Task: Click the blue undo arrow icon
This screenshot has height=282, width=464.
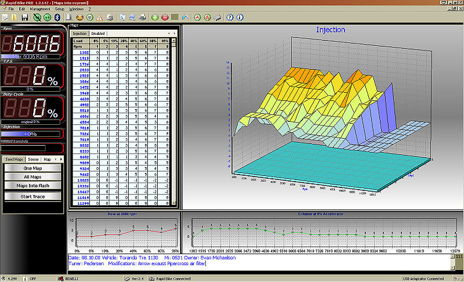Action: (x=185, y=18)
